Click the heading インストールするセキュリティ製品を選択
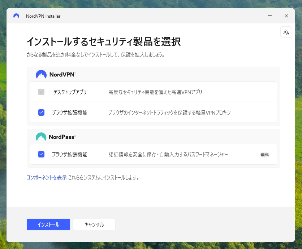 tap(104, 41)
